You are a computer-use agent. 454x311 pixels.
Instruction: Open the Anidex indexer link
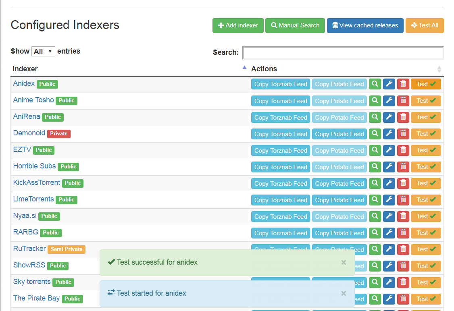[24, 84]
